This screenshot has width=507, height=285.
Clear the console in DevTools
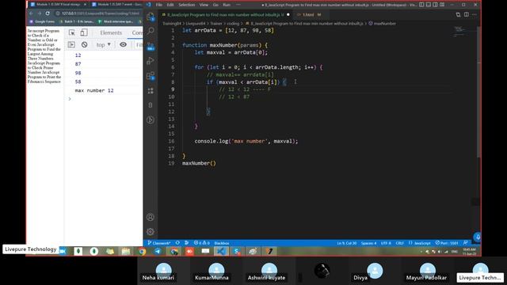pos(85,44)
